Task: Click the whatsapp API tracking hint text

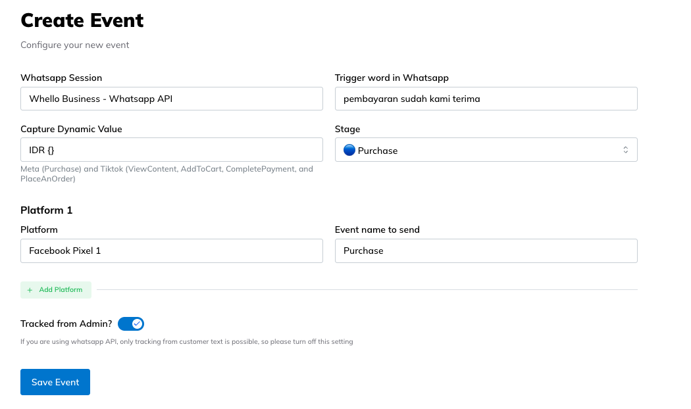Action: (x=186, y=342)
